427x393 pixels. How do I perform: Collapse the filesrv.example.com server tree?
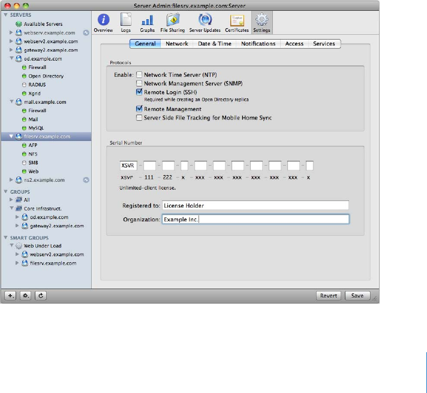click(11, 136)
